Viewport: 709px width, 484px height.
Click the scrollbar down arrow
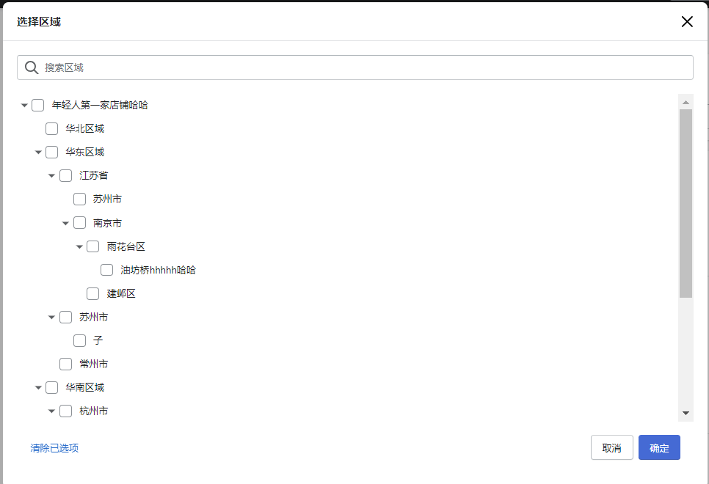pos(686,413)
